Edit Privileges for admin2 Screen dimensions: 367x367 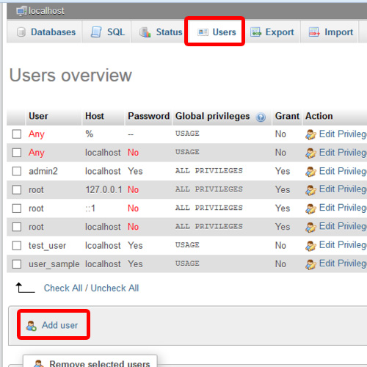click(x=343, y=171)
